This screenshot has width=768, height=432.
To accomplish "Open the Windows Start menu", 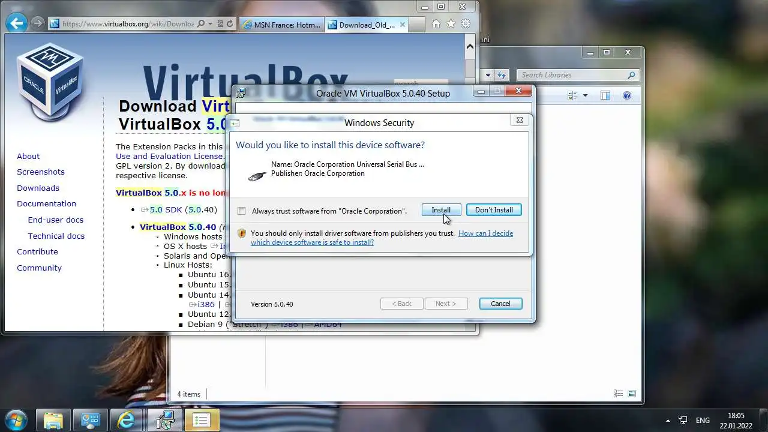I will (15, 419).
